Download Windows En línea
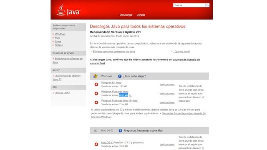Viewport: 267px width, 150px height. (111, 82)
